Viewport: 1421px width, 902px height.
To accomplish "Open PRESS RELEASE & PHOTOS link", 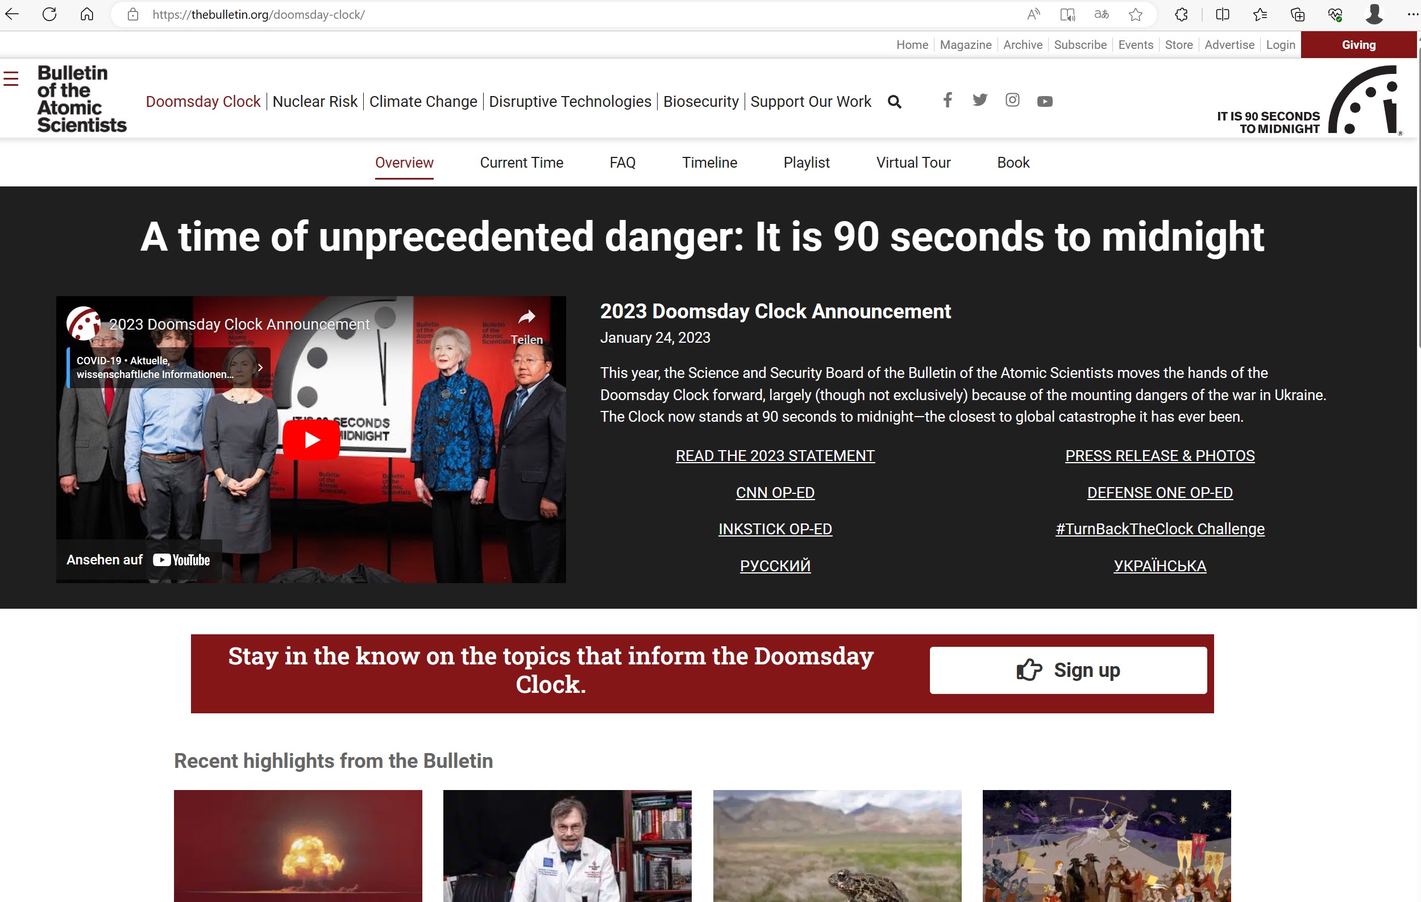I will (1160, 455).
